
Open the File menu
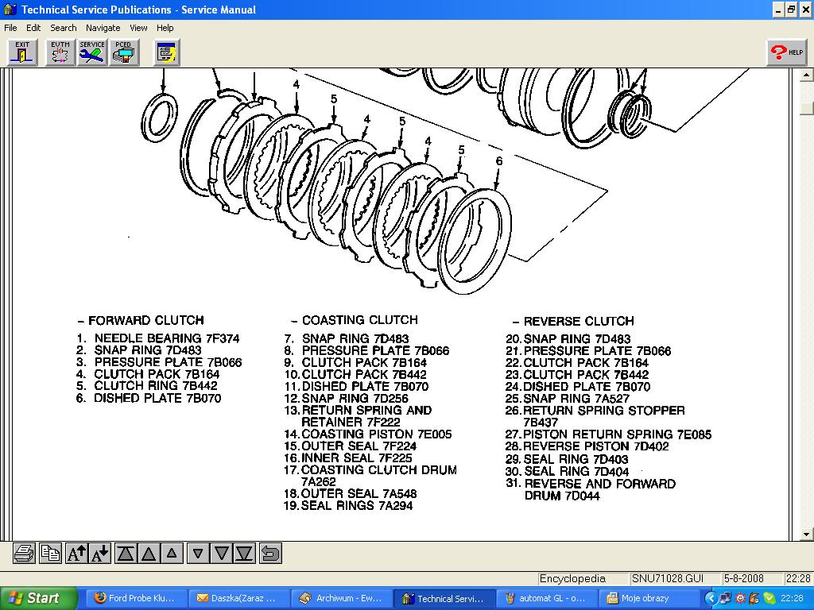click(x=10, y=28)
